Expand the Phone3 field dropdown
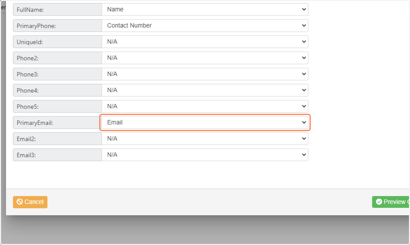The image size is (410, 245). 205,74
